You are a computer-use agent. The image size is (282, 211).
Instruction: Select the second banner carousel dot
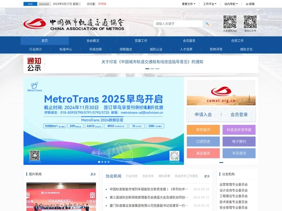click(x=102, y=162)
